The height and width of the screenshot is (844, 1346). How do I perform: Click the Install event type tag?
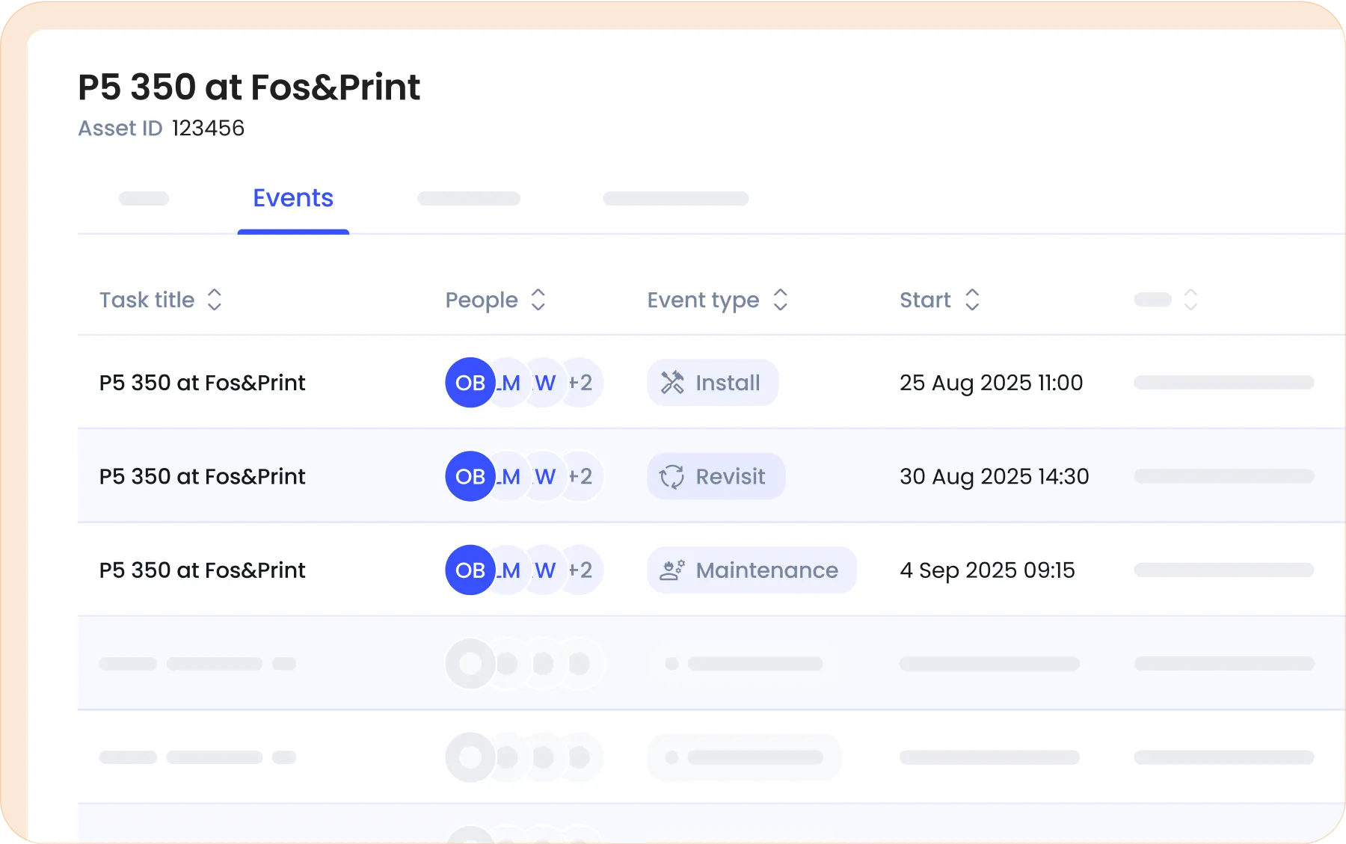tap(713, 383)
